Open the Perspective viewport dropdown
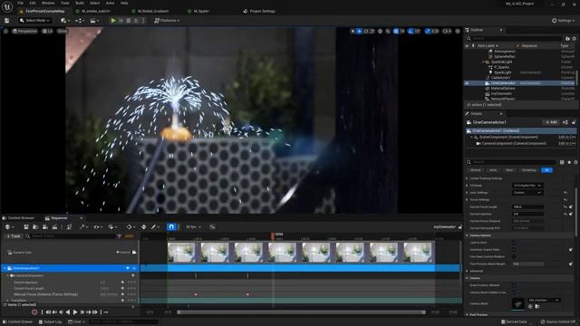 [24, 31]
